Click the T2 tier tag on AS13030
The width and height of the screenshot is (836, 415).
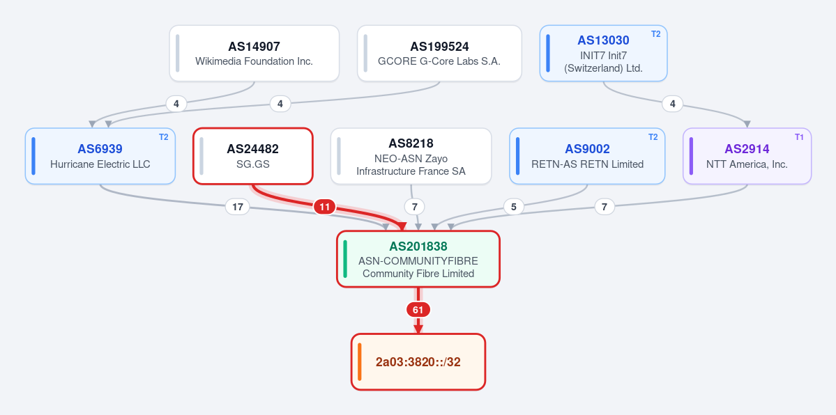[x=656, y=34]
